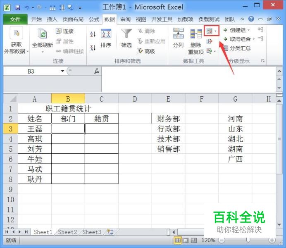286x248 pixels.
Task: Click the Hide Detail icon
Action: click(x=260, y=39)
